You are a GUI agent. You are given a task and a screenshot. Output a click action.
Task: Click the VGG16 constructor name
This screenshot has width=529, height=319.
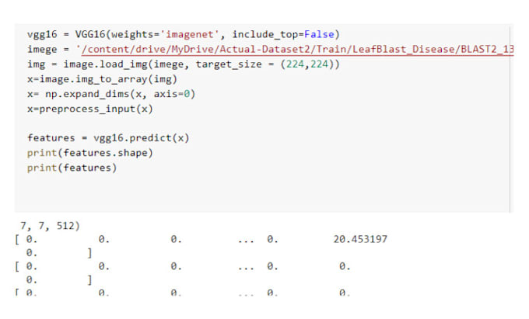click(x=87, y=35)
